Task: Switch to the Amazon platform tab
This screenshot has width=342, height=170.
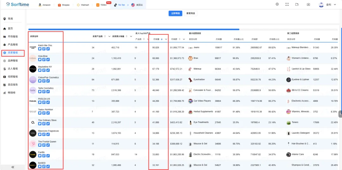Action: 44,5
